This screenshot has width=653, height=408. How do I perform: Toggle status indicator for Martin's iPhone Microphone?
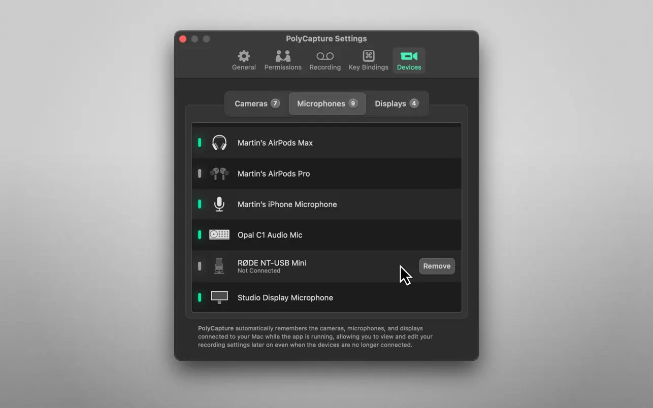pyautogui.click(x=200, y=204)
